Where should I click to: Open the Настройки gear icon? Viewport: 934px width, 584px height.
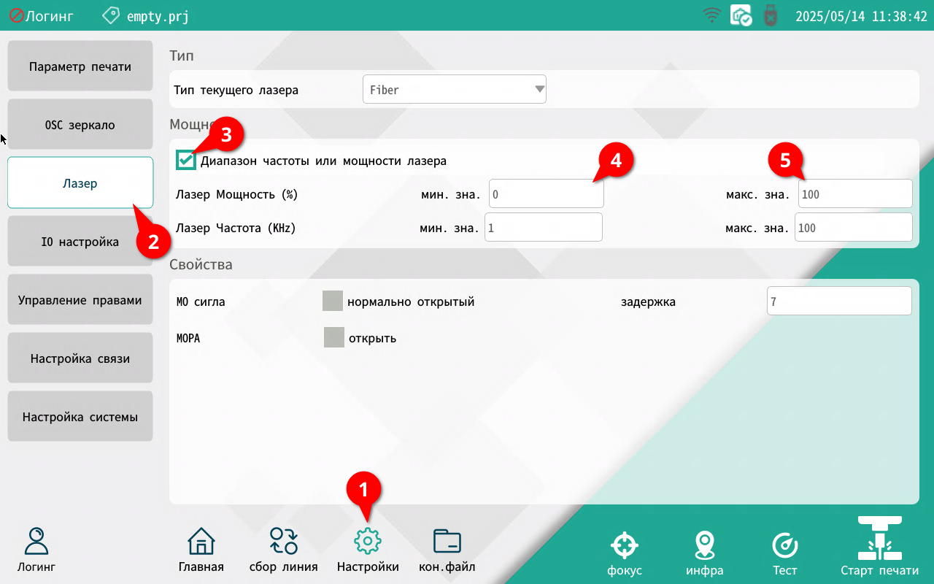coord(368,542)
